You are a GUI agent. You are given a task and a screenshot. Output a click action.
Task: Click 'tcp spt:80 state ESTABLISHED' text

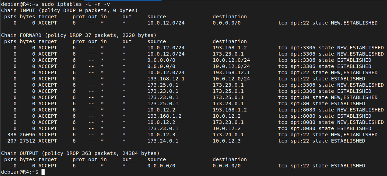tap(322, 104)
